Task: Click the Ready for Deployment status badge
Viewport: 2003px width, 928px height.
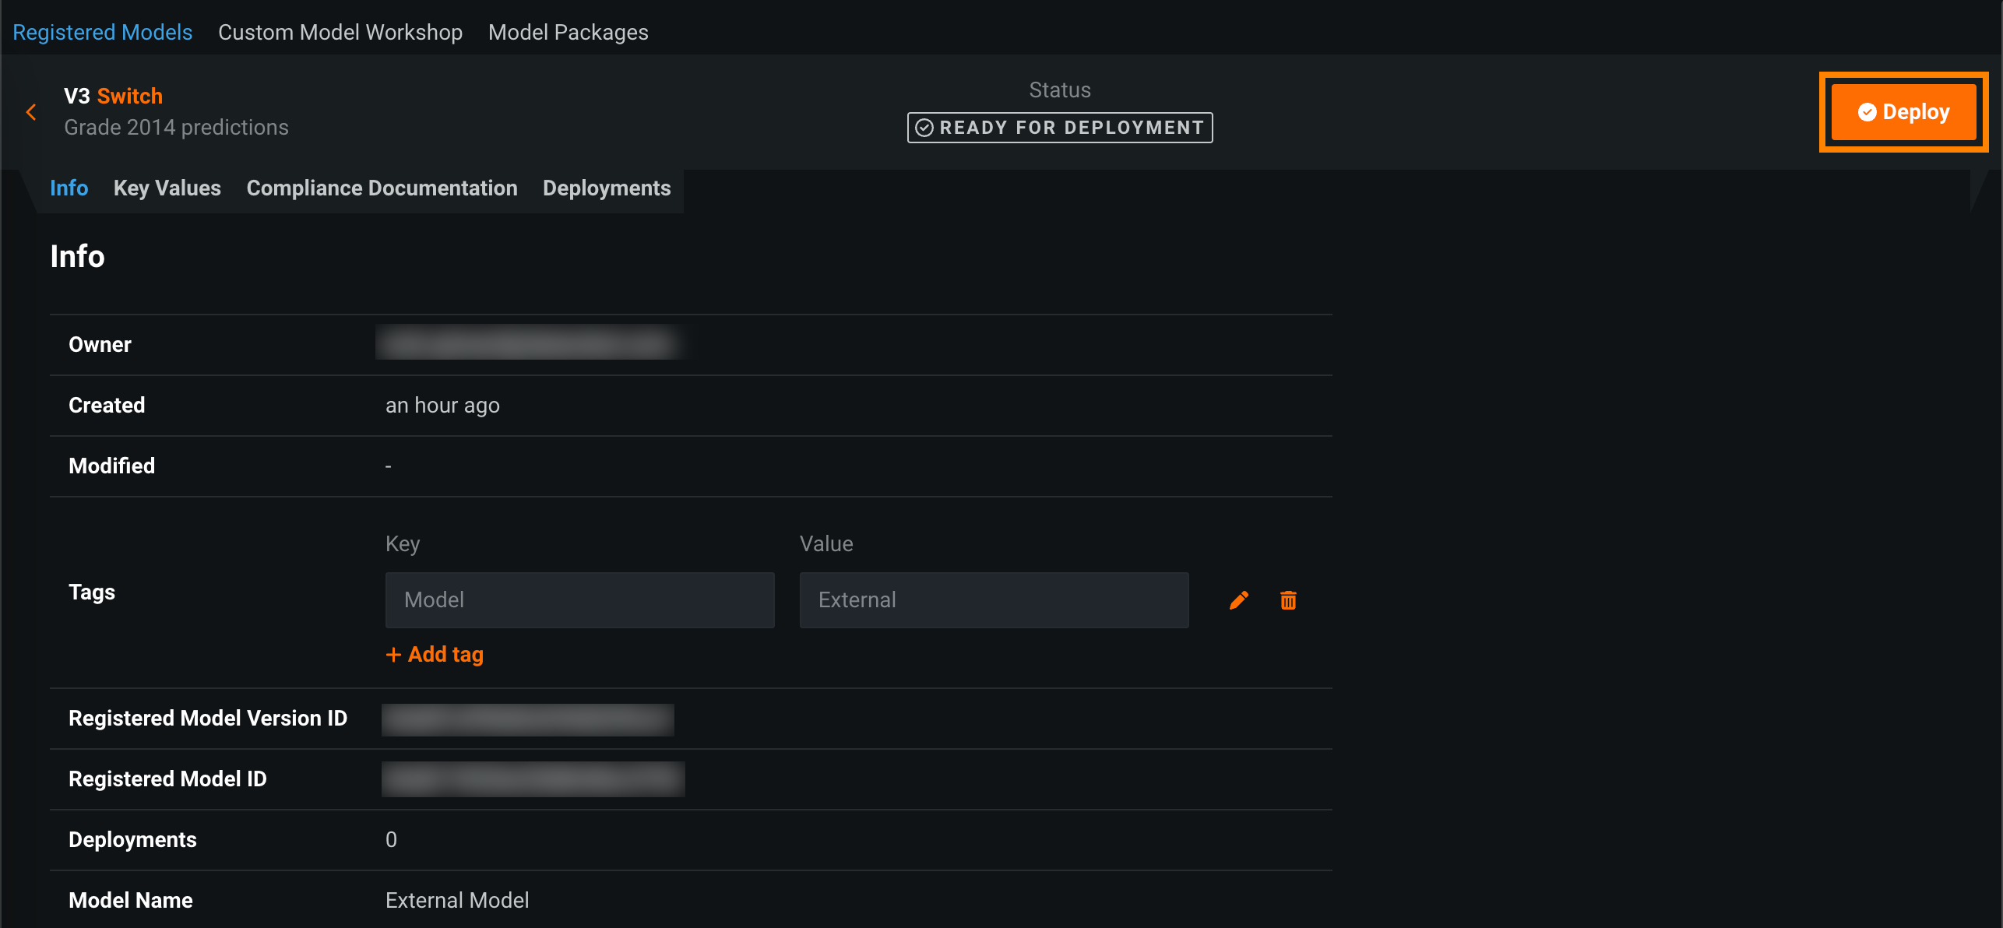Action: point(1059,128)
